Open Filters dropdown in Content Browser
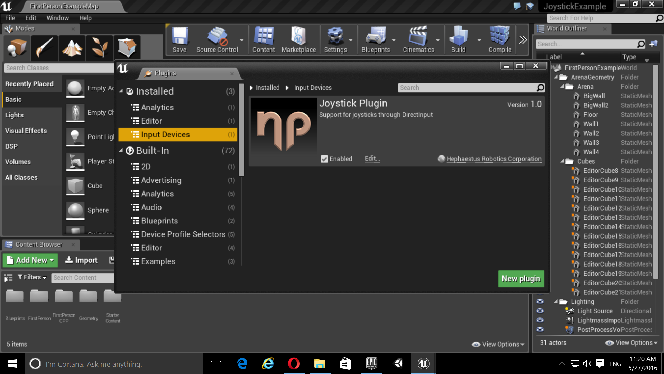Viewport: 664px width, 374px height. [x=32, y=277]
